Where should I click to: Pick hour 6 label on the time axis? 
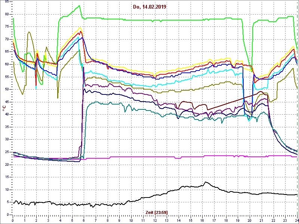pyautogui.click(x=84, y=220)
